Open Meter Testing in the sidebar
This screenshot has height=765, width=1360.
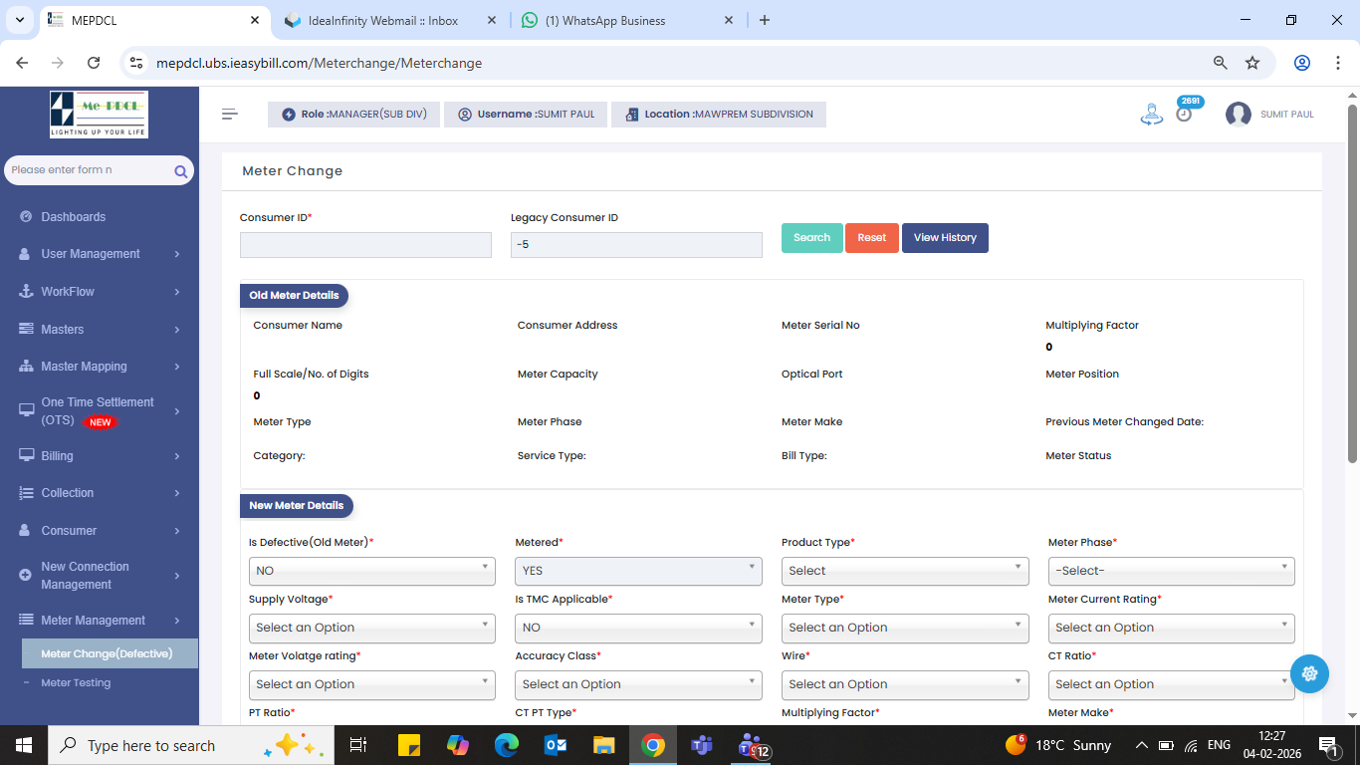[76, 683]
